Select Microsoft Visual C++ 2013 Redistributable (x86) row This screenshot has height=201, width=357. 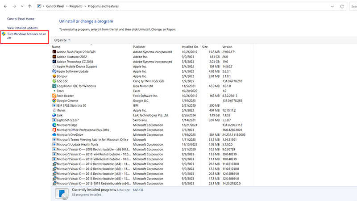pyautogui.click(x=152, y=178)
